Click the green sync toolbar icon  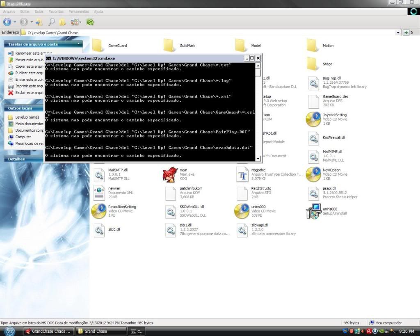90,22
